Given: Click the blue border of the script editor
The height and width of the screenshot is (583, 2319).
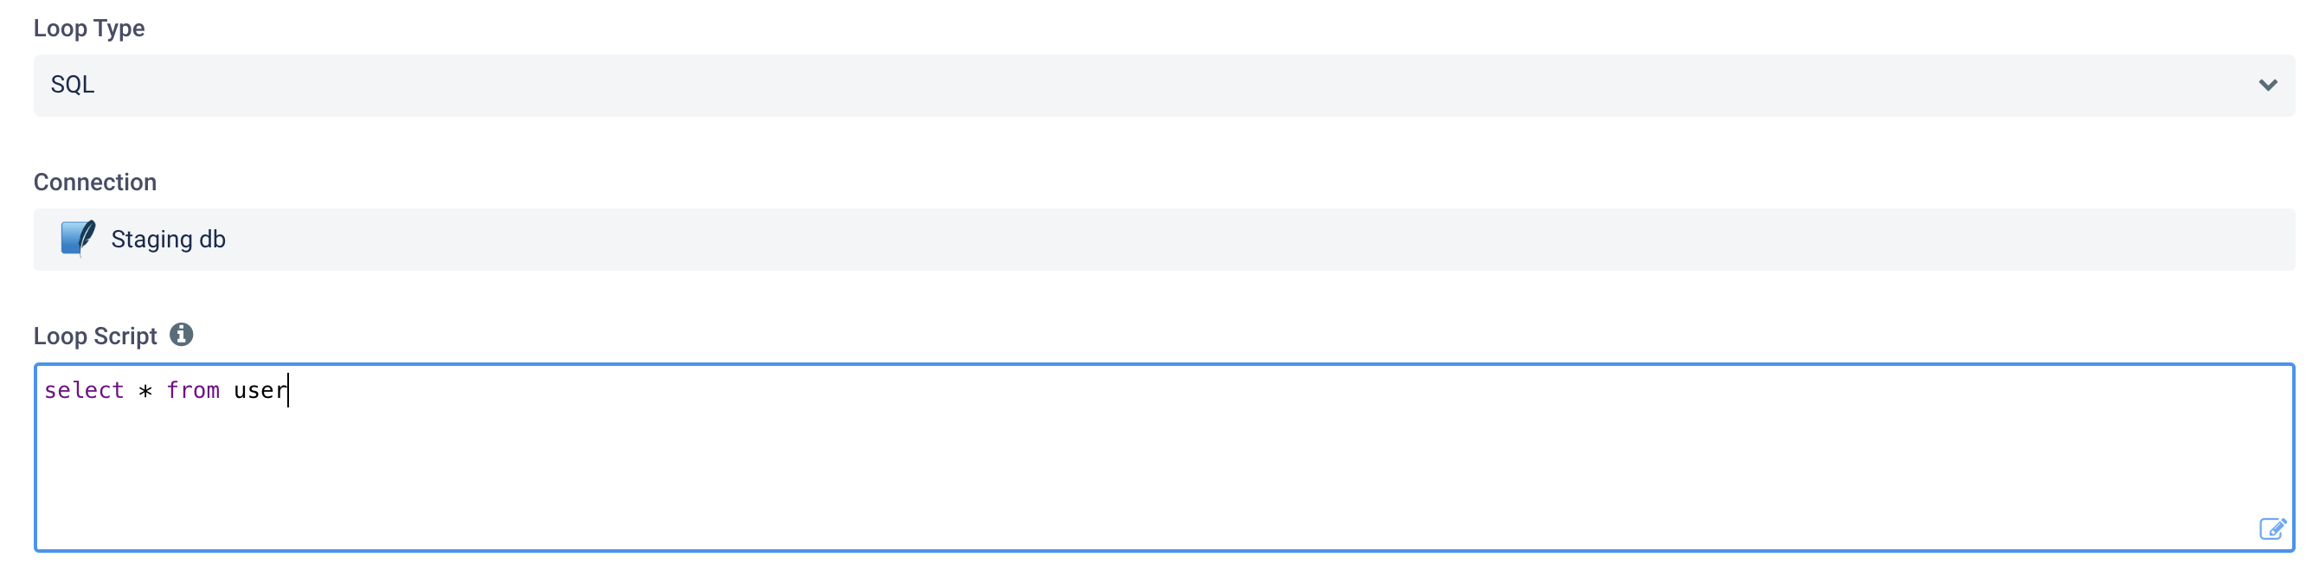Looking at the screenshot, I should (1163, 365).
